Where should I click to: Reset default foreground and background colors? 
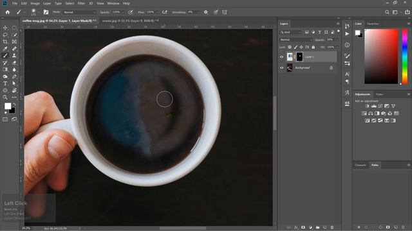pyautogui.click(x=6, y=113)
